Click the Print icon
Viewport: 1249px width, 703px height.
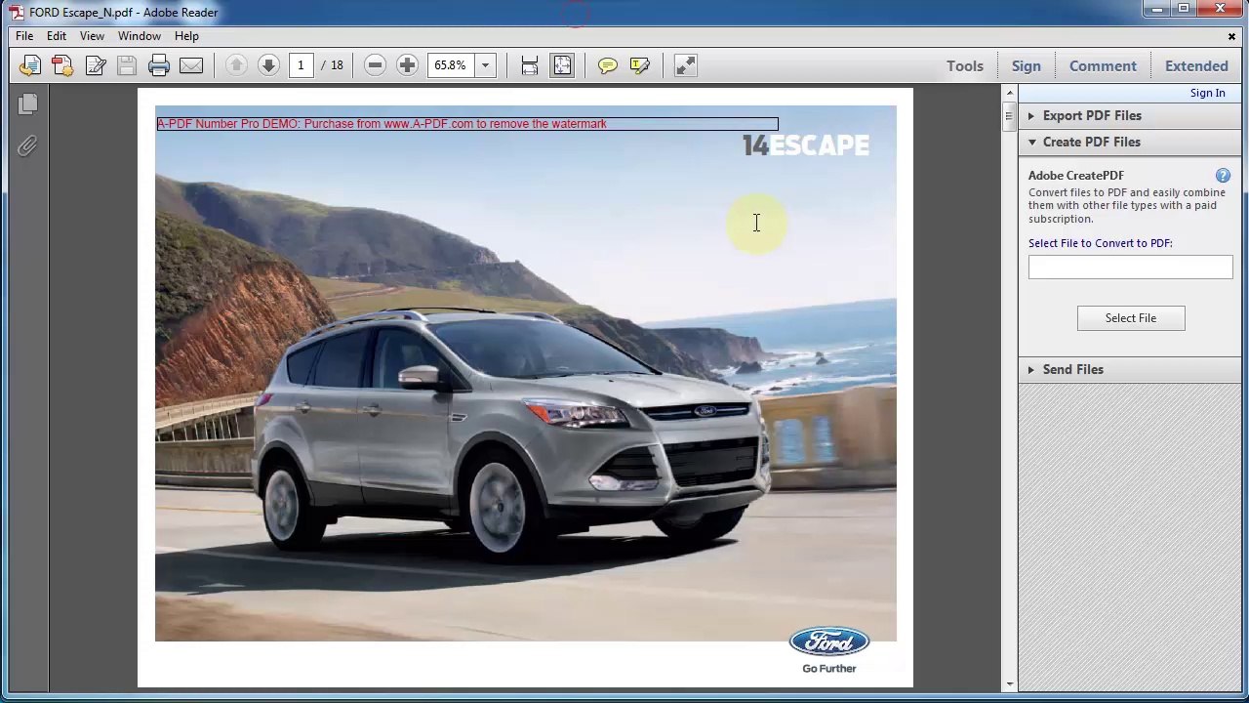point(159,65)
